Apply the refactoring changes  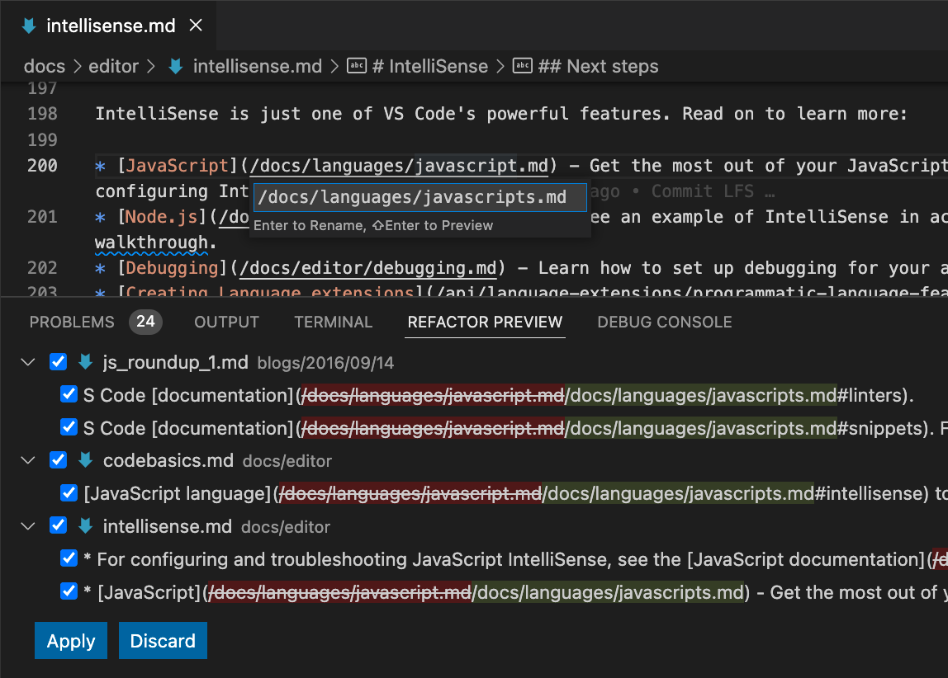click(70, 640)
